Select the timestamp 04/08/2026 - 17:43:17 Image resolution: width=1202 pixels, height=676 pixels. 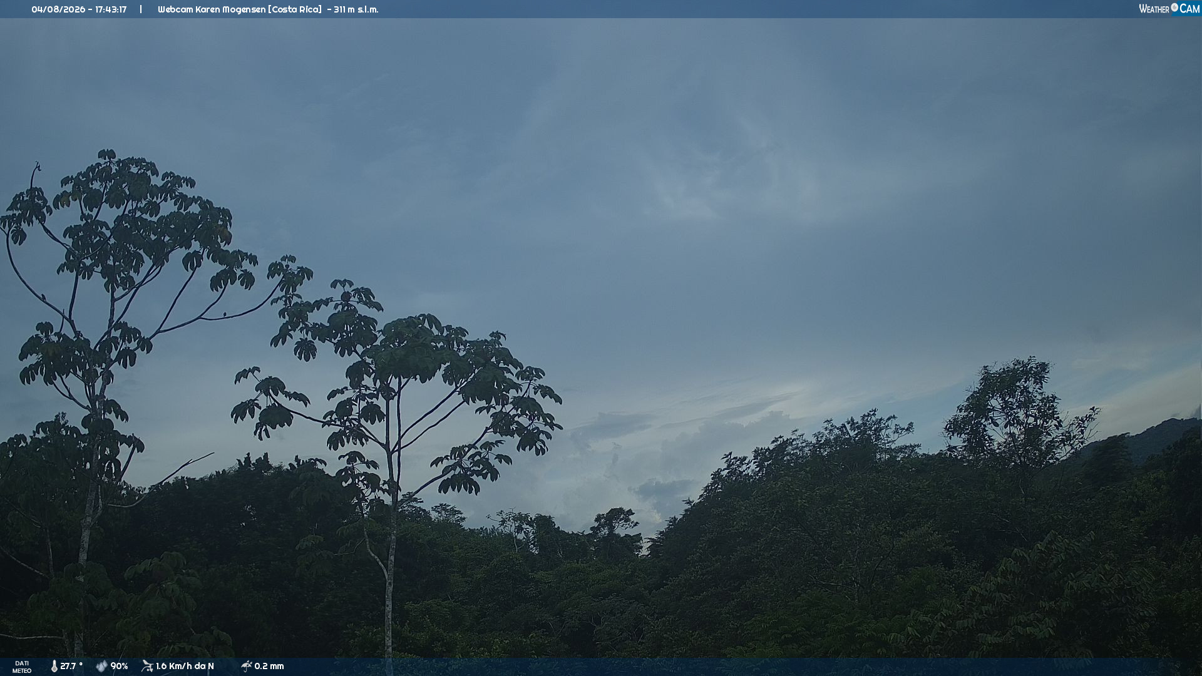79,9
